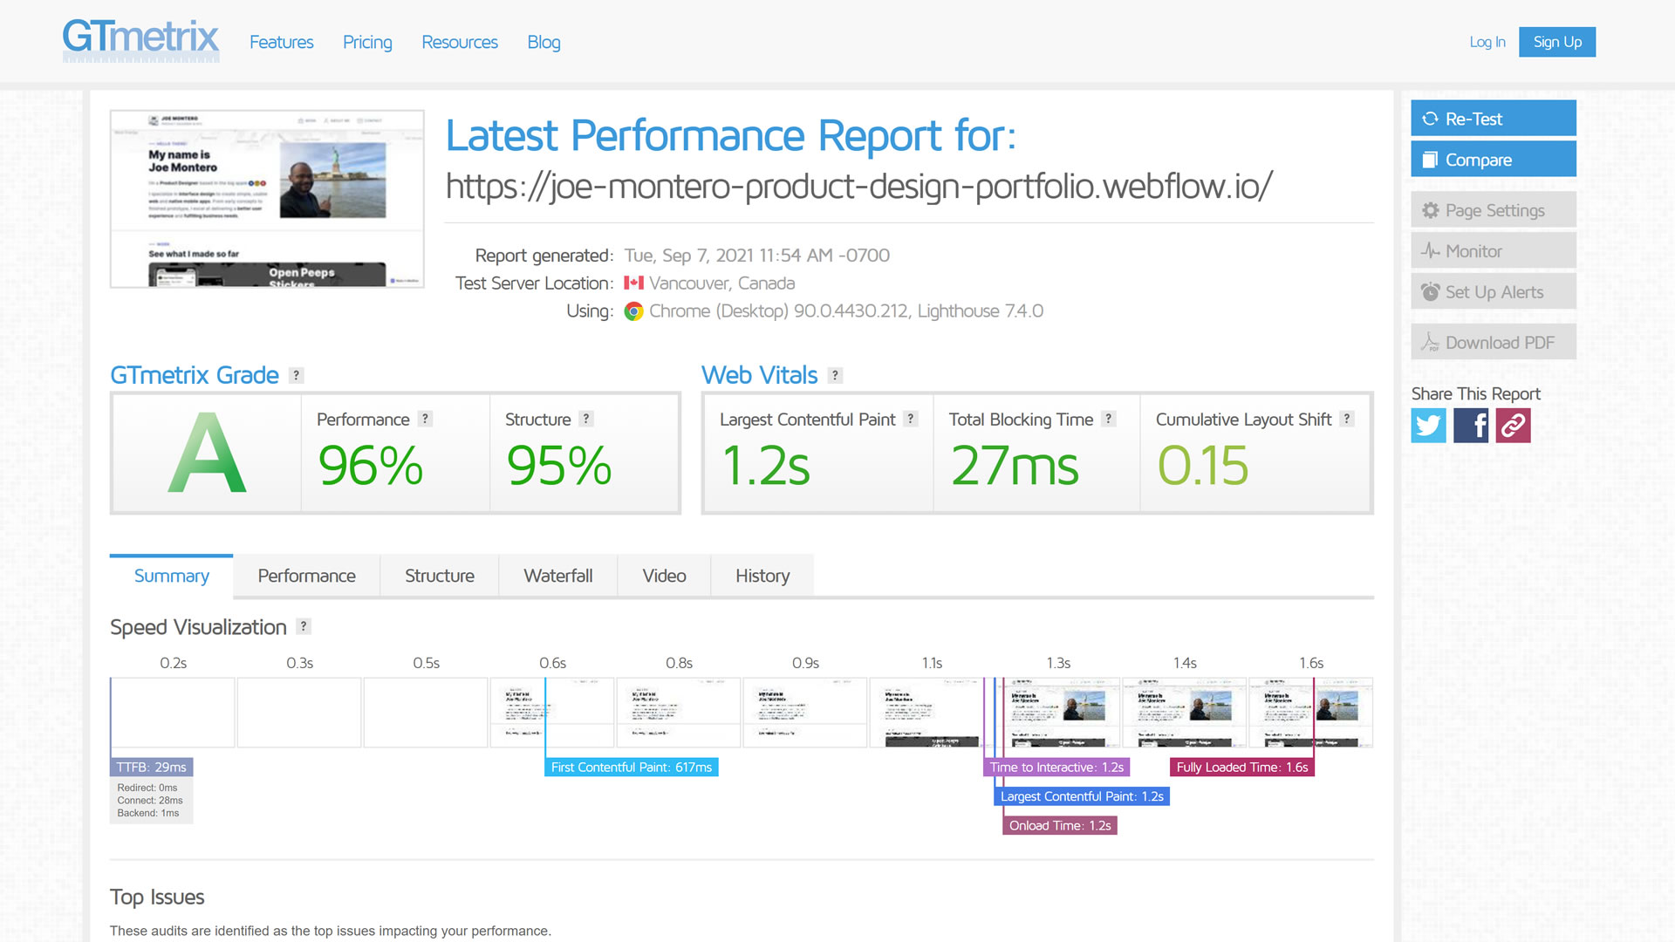Image resolution: width=1675 pixels, height=942 pixels.
Task: Click Set Up Alerts button
Action: 1494,292
